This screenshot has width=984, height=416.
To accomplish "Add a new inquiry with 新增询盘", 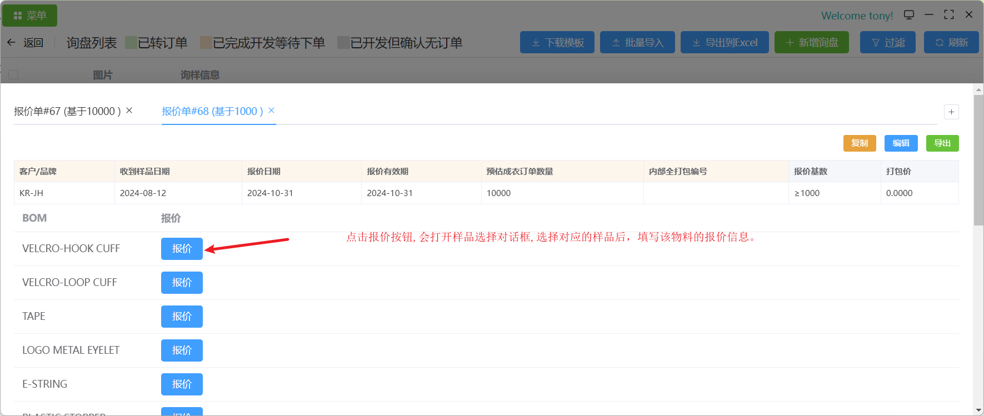I will point(811,43).
